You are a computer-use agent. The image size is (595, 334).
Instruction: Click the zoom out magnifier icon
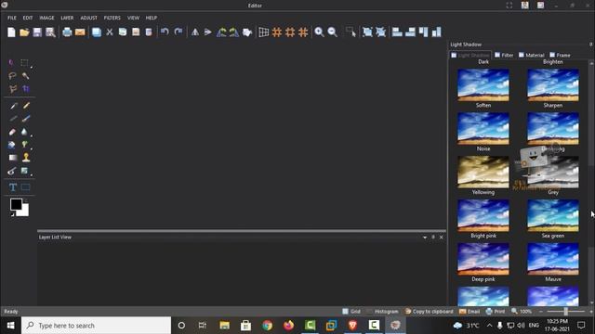pyautogui.click(x=333, y=32)
